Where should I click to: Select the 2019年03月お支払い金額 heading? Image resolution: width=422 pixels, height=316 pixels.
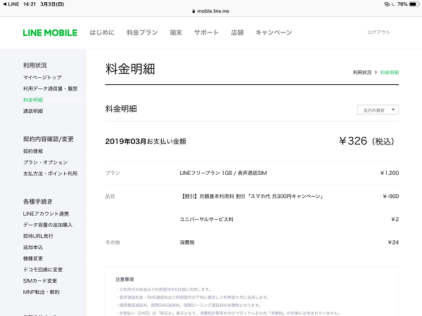pyautogui.click(x=146, y=141)
